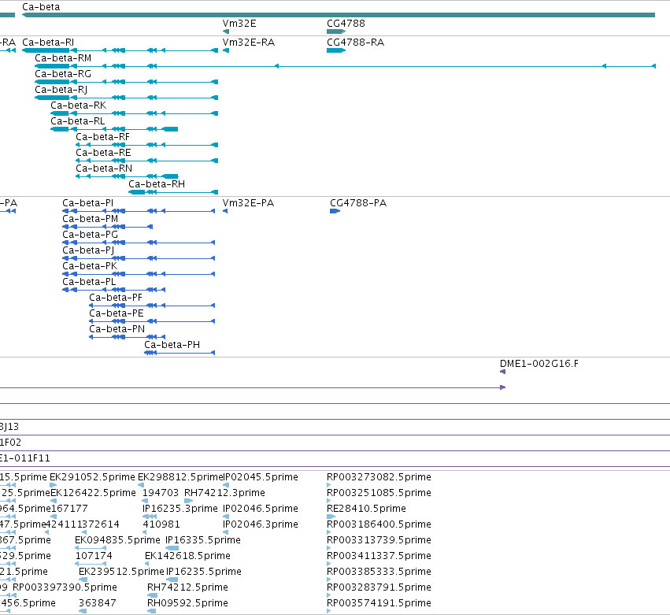
Task: Open the RH09592.5prime EST label
Action: (x=187, y=604)
